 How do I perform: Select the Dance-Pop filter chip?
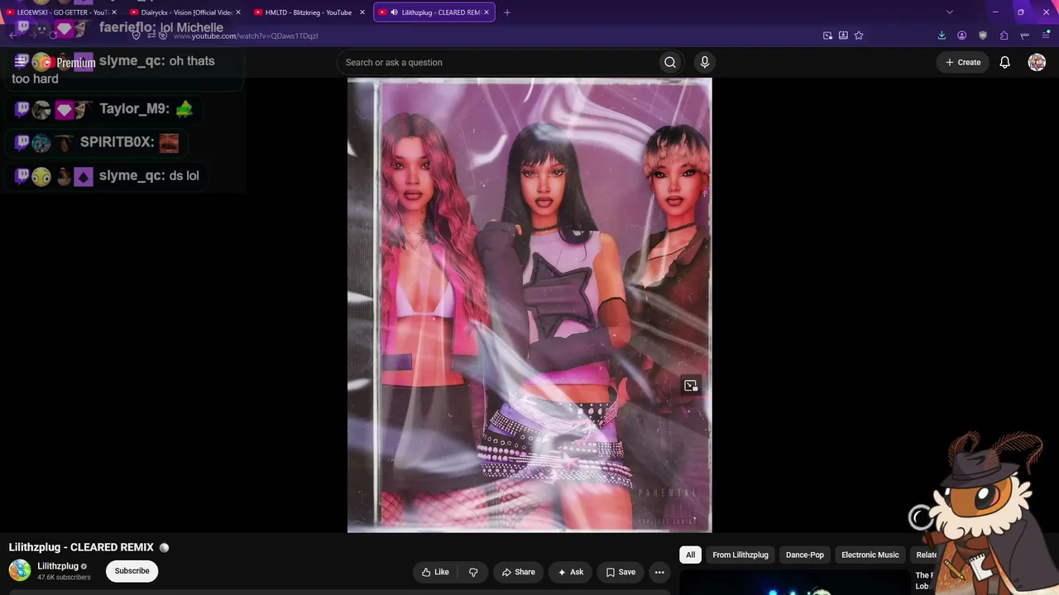coord(805,555)
